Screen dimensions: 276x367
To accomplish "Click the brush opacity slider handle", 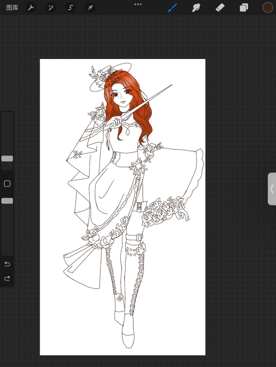I will (x=7, y=201).
